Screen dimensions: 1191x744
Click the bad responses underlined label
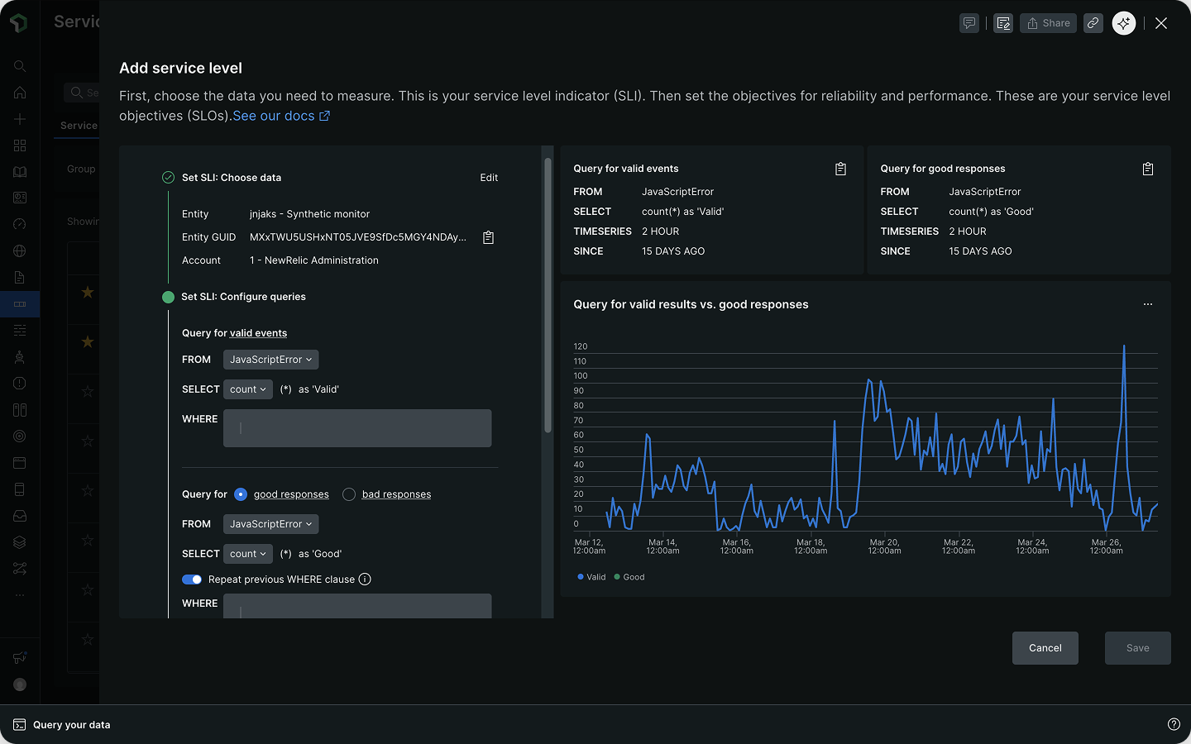396,494
